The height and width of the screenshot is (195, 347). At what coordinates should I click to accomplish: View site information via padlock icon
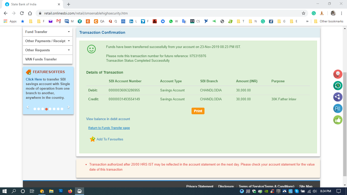click(x=40, y=13)
